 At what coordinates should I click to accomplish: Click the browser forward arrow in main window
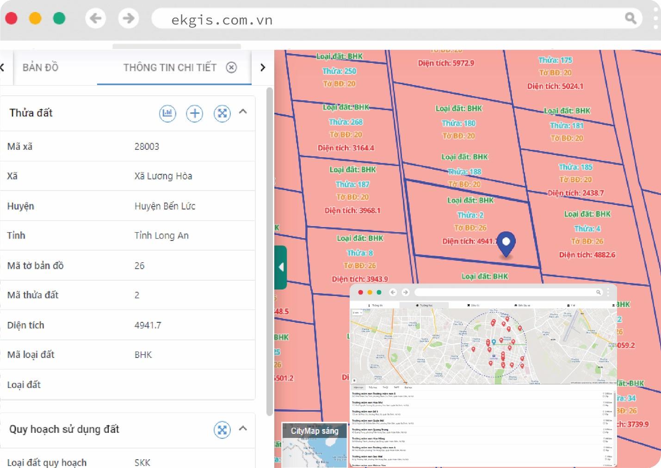(129, 18)
